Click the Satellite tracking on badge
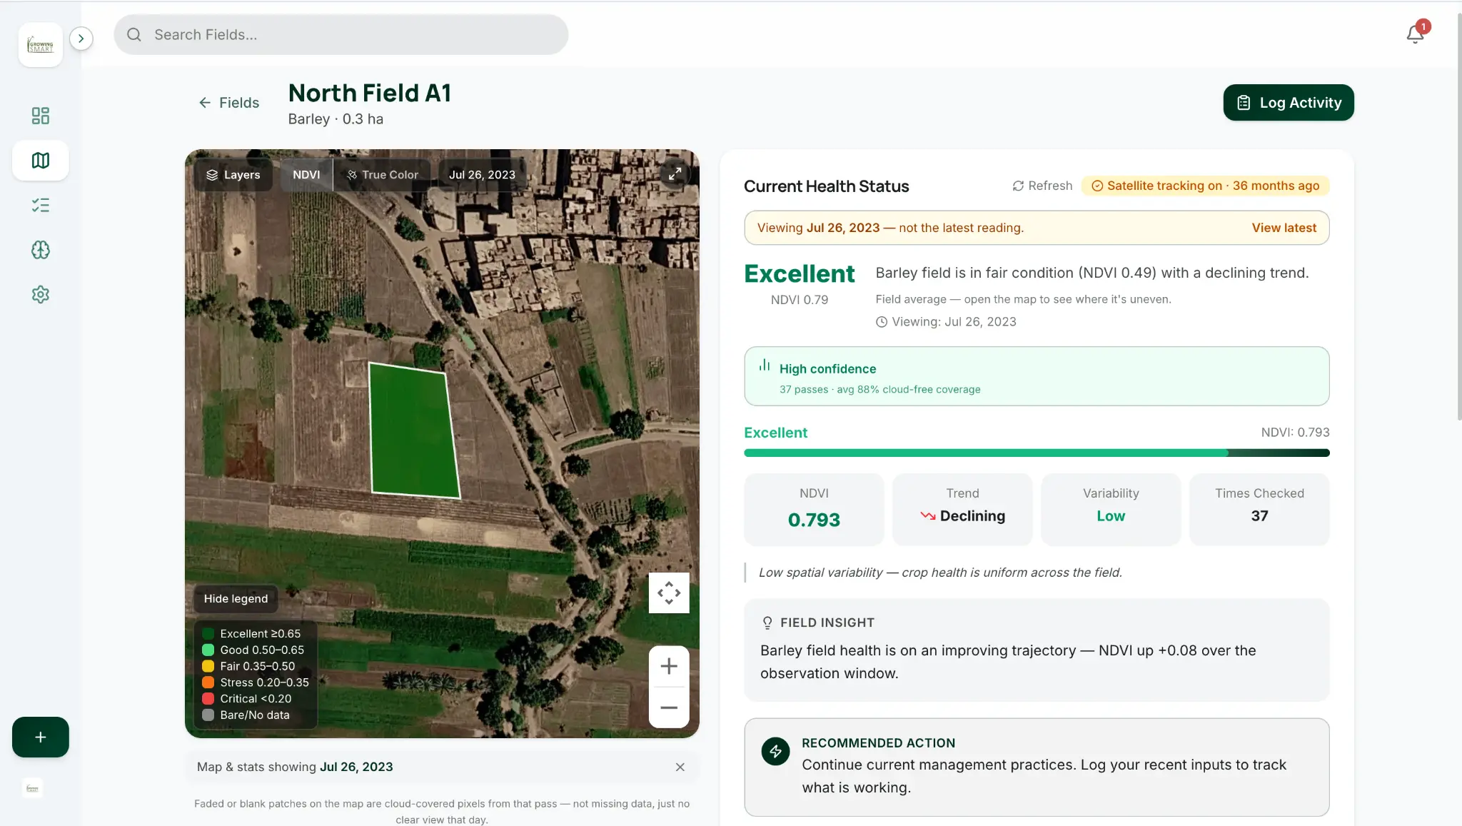Screen dimensions: 1462x826 1206,186
